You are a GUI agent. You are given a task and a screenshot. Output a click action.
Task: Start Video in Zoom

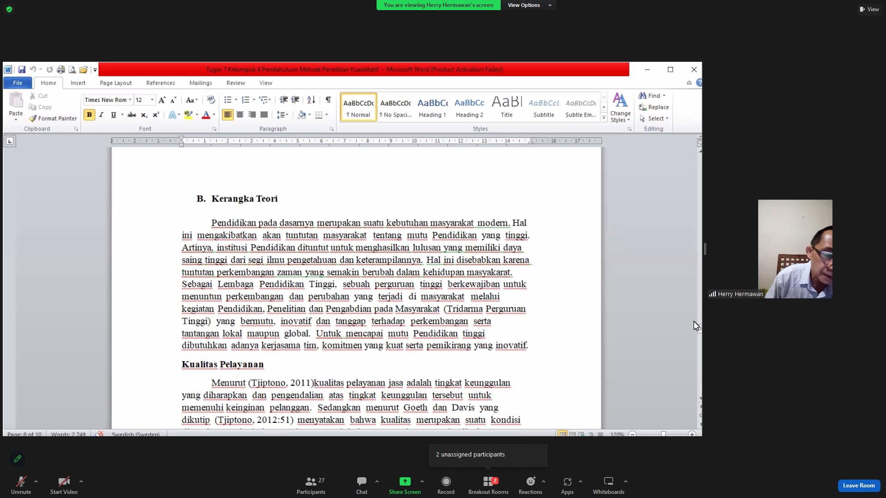pyautogui.click(x=64, y=486)
